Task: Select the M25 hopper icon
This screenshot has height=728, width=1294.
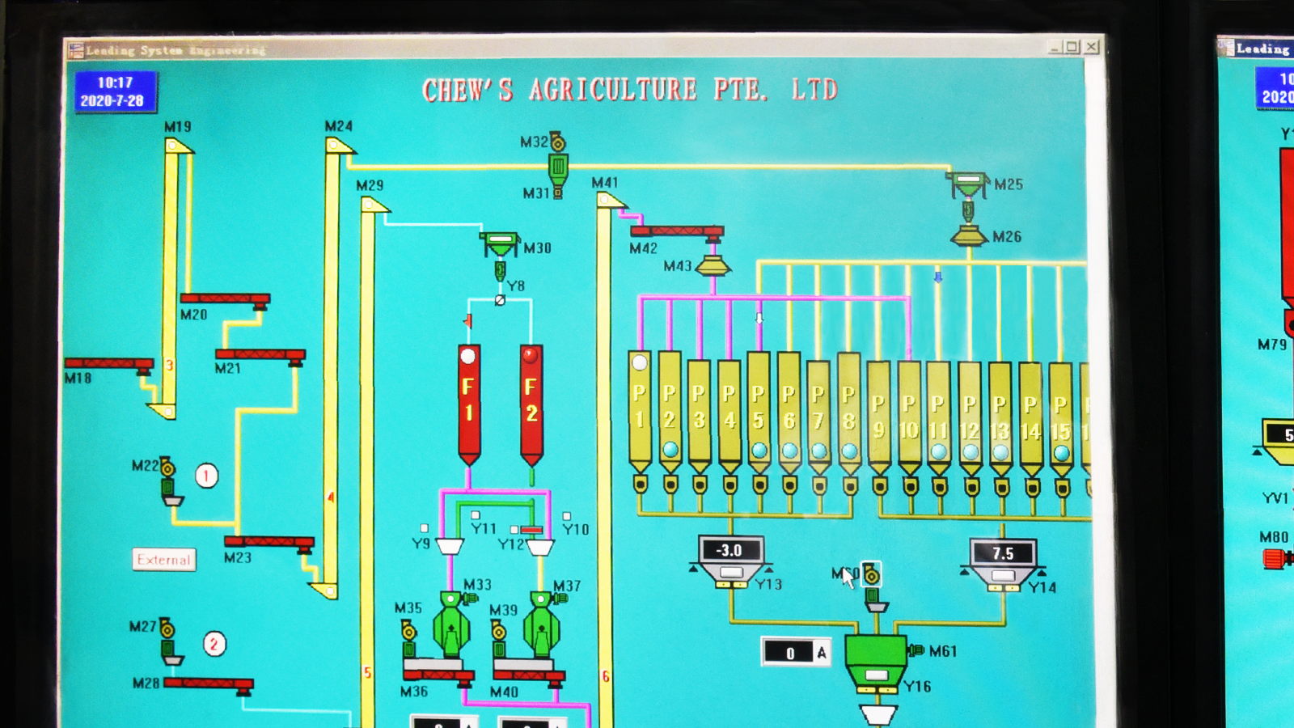Action: (x=968, y=184)
